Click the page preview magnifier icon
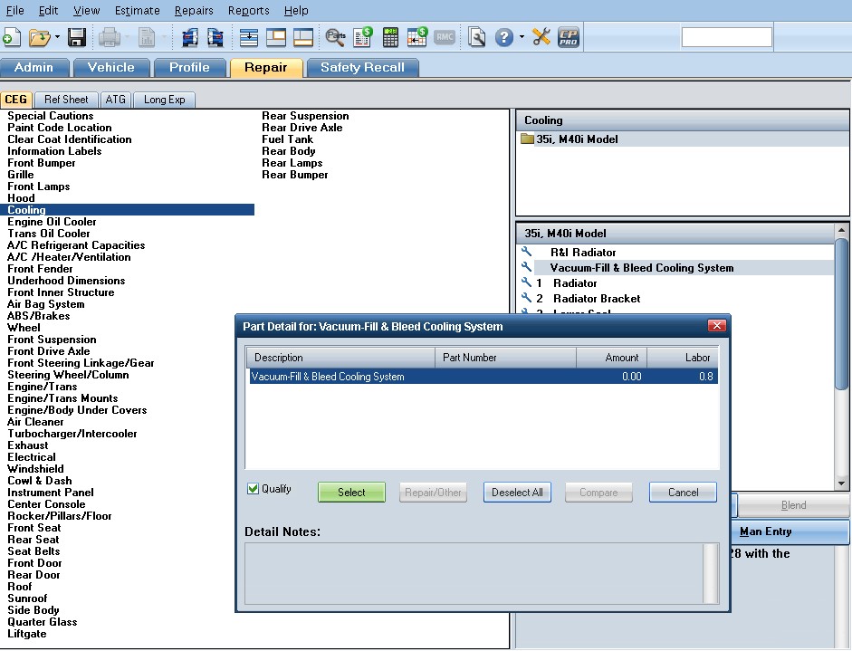Viewport: 852px width, 651px height. pos(476,37)
